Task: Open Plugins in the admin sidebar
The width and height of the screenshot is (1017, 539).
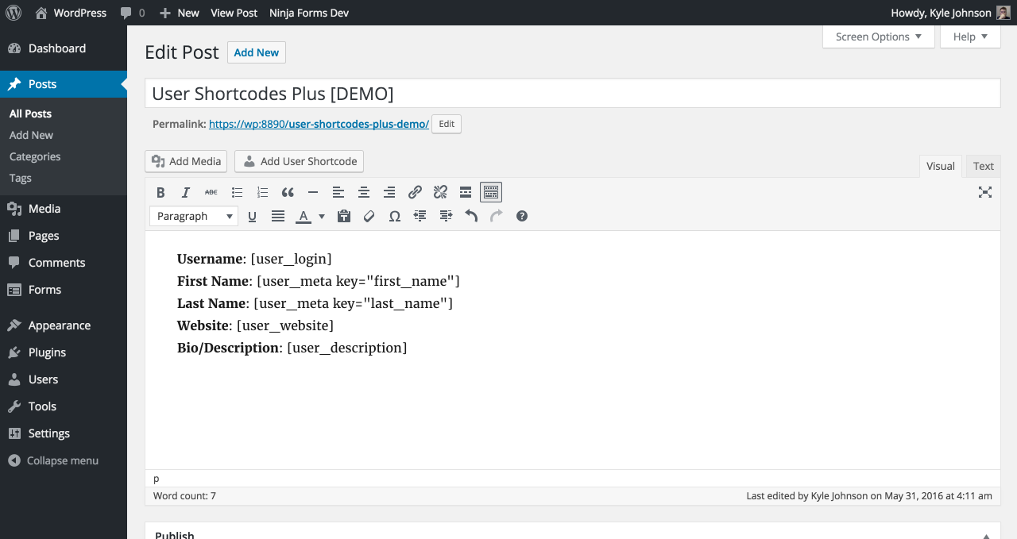Action: click(47, 352)
